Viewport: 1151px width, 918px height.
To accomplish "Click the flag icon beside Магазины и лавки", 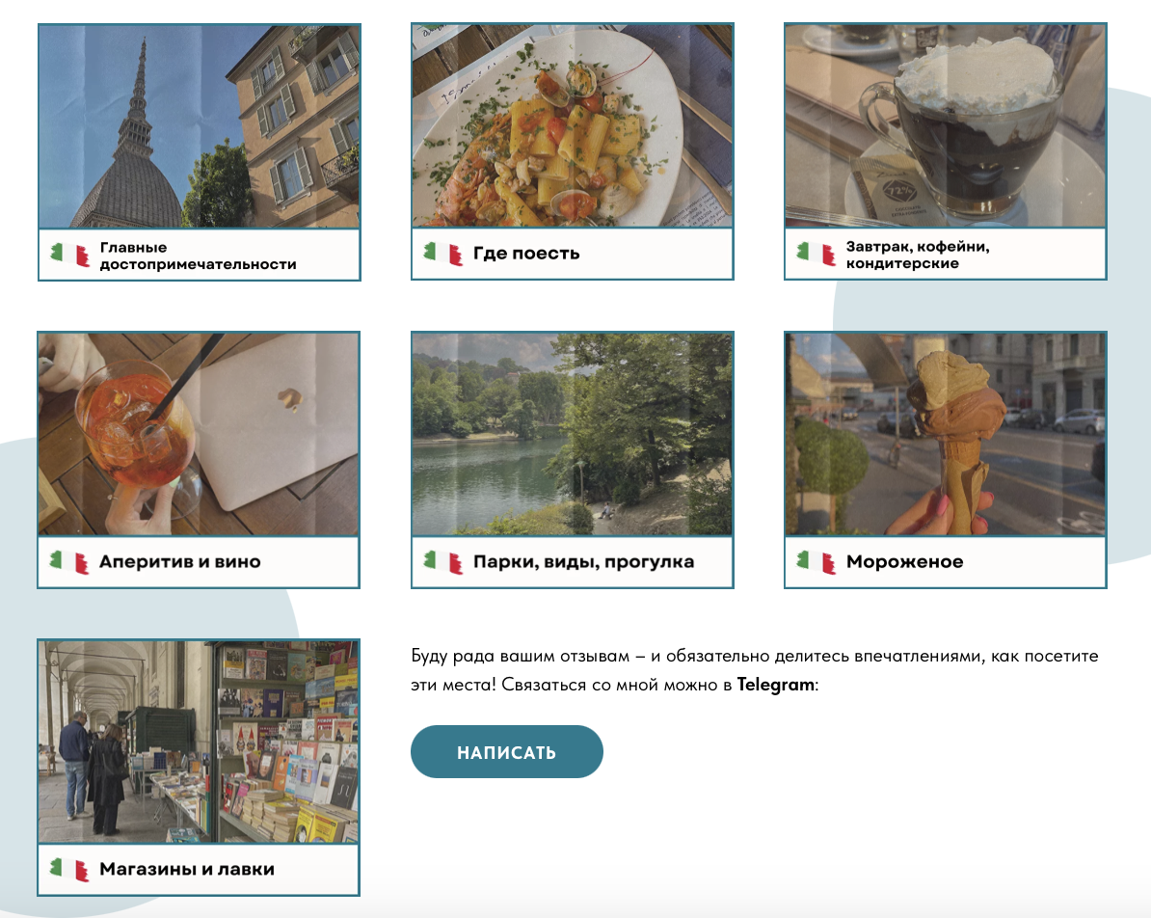I will click(x=69, y=869).
